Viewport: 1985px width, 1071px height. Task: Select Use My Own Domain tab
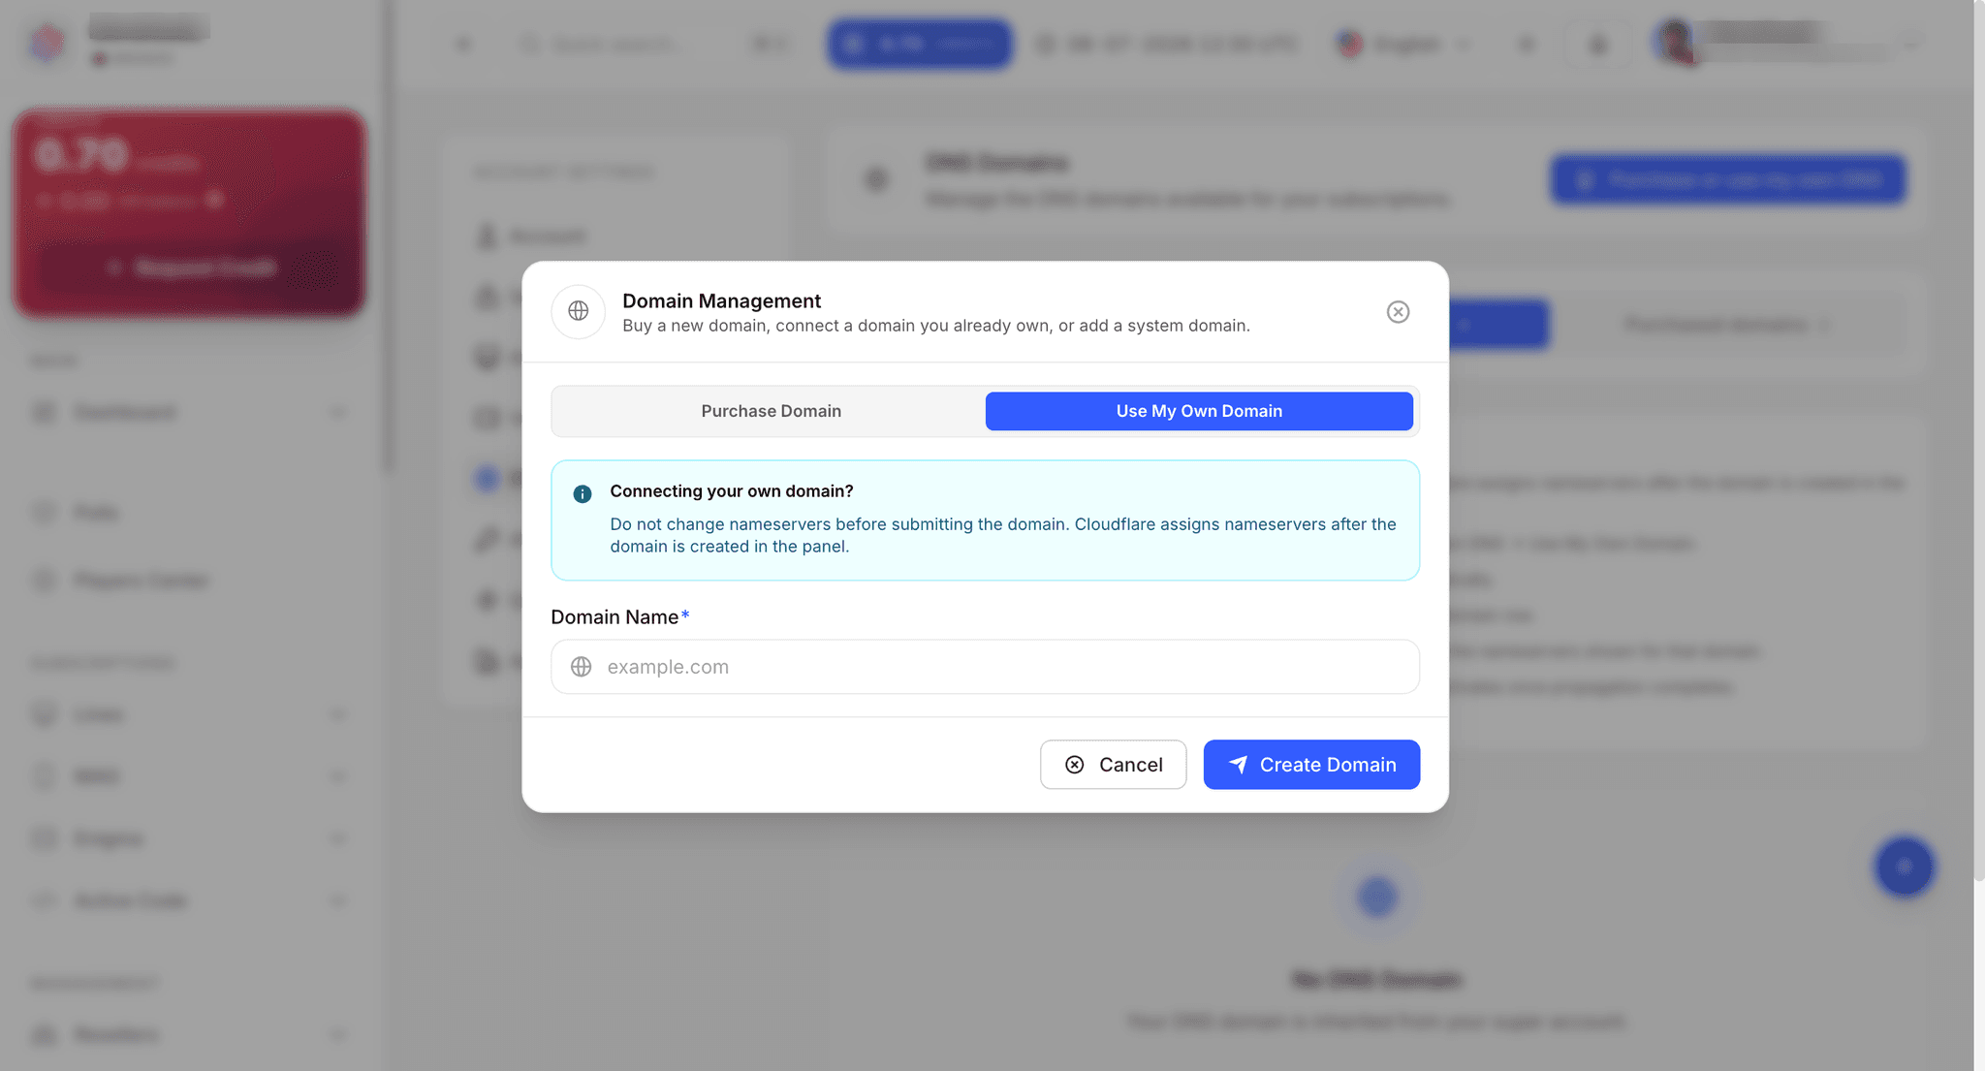tap(1199, 411)
